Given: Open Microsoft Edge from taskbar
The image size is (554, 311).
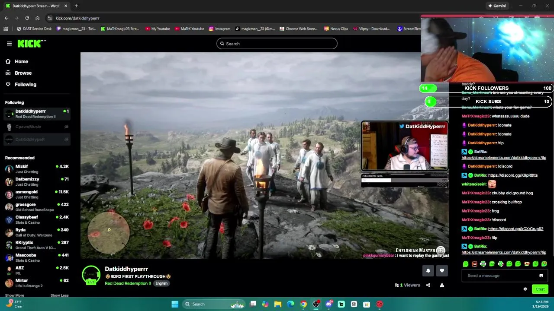Looking at the screenshot, I should (x=290, y=304).
